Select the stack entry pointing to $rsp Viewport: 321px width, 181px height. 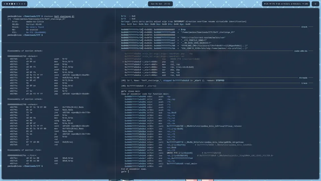[153, 29]
